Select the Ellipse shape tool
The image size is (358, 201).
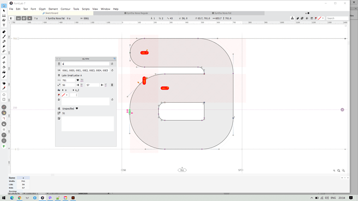[x=4, y=95]
